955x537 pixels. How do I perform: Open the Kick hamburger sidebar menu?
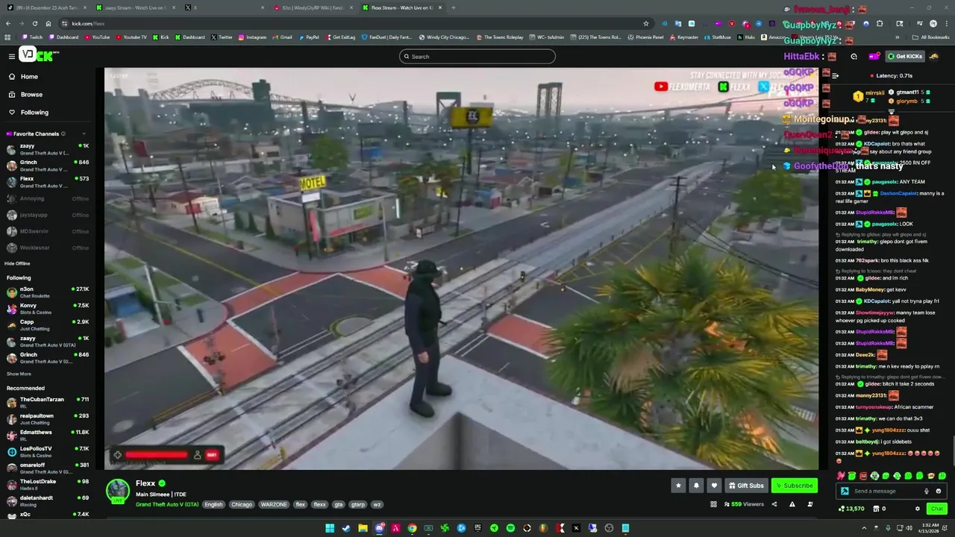11,56
